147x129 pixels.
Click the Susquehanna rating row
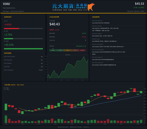tap(23, 70)
